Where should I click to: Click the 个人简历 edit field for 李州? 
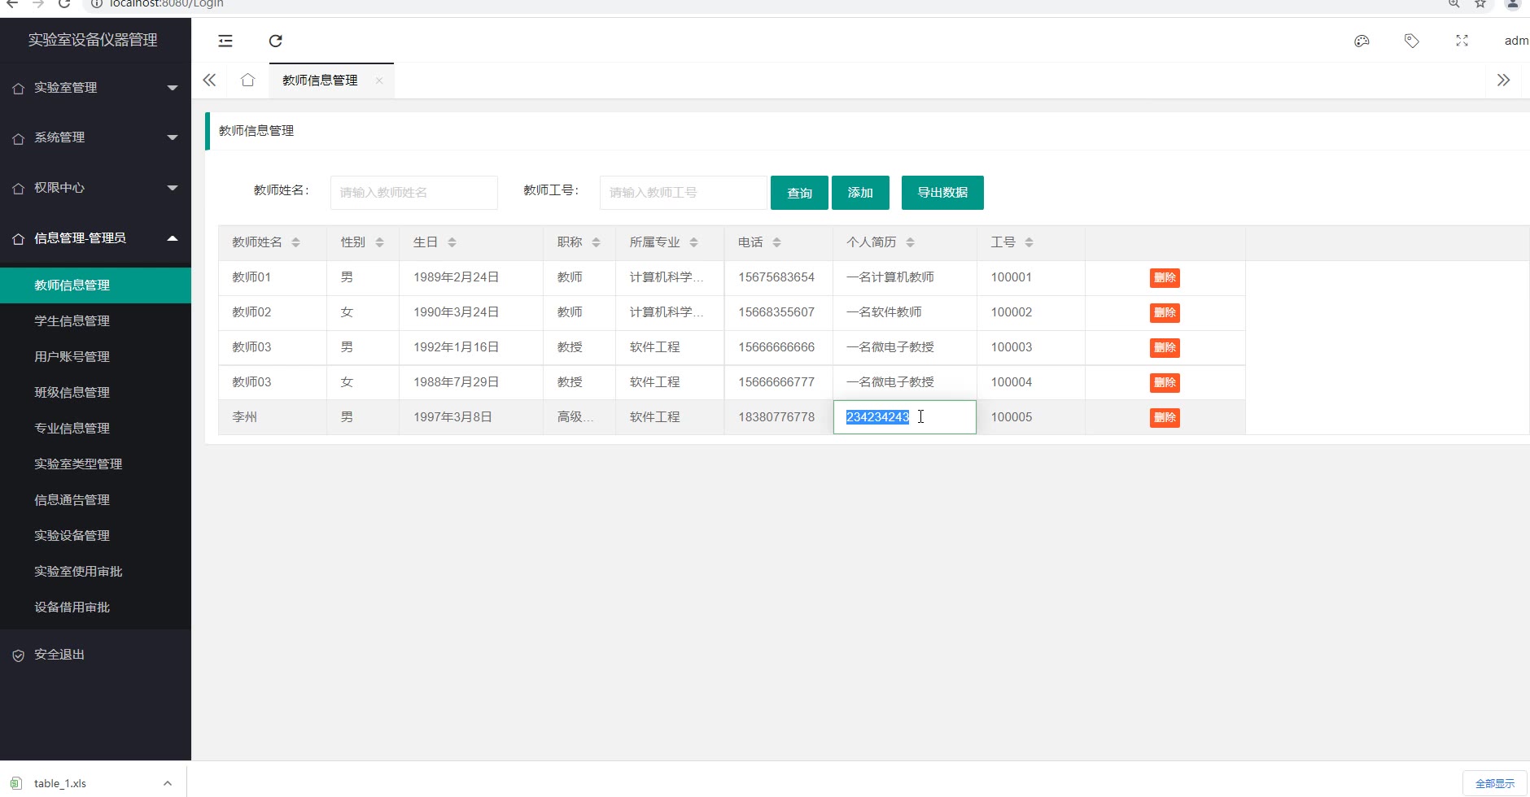click(905, 417)
